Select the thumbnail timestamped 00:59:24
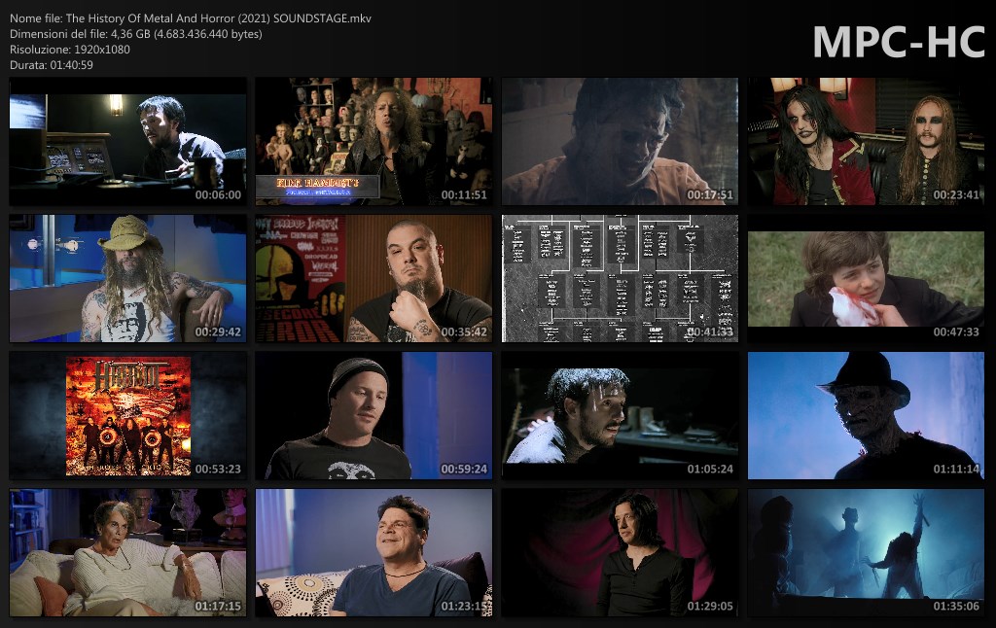This screenshot has width=996, height=628. 373,415
